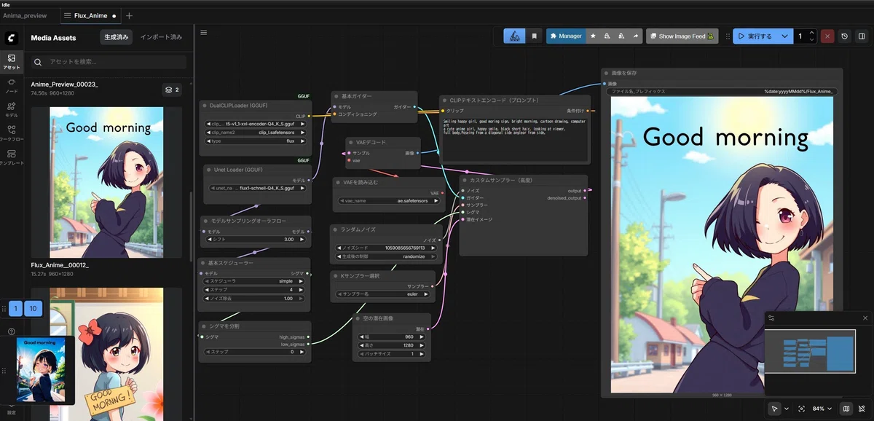Open minimap settings sliders icon
The height and width of the screenshot is (421, 874).
click(x=771, y=318)
